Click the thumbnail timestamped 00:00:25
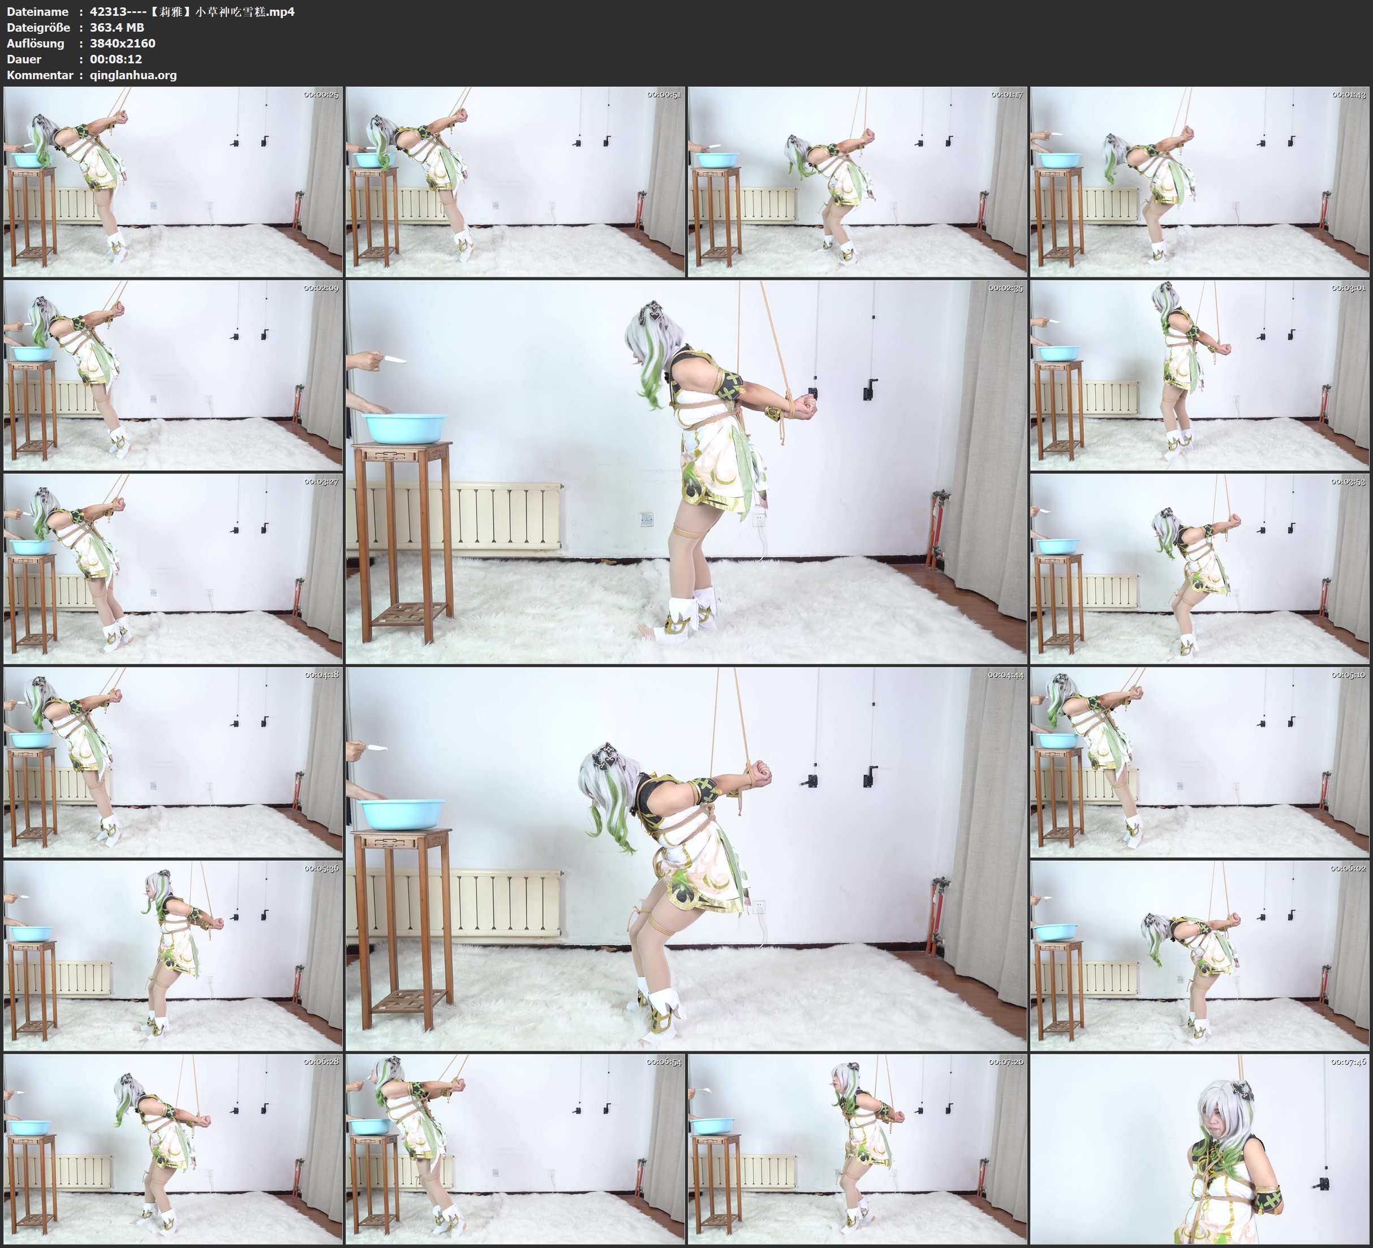Viewport: 1373px width, 1248px height. [173, 182]
